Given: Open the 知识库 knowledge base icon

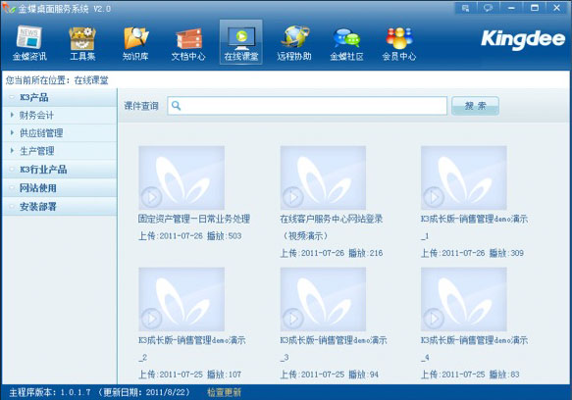Looking at the screenshot, I should (x=135, y=43).
